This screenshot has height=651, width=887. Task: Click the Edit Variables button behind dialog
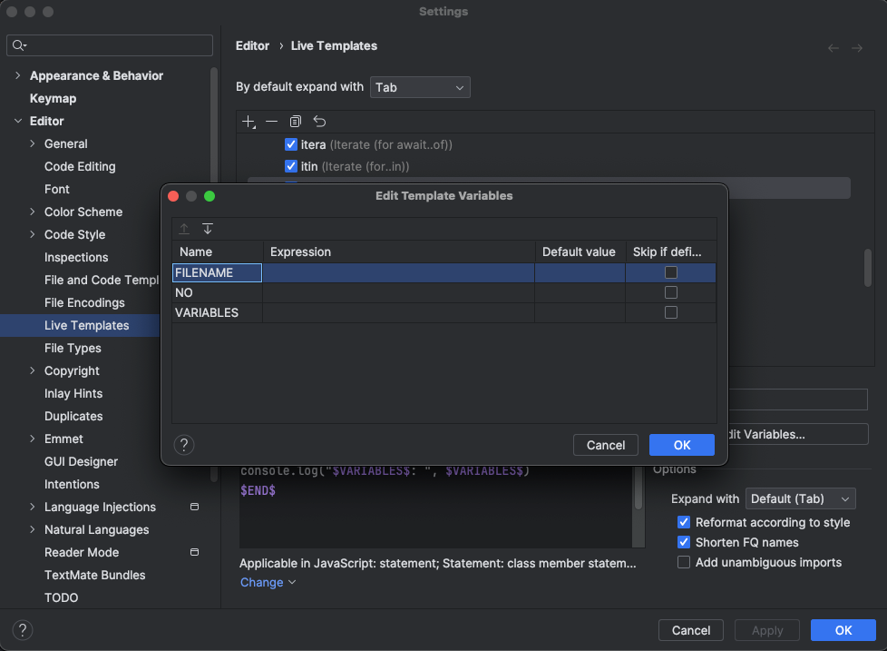(797, 434)
